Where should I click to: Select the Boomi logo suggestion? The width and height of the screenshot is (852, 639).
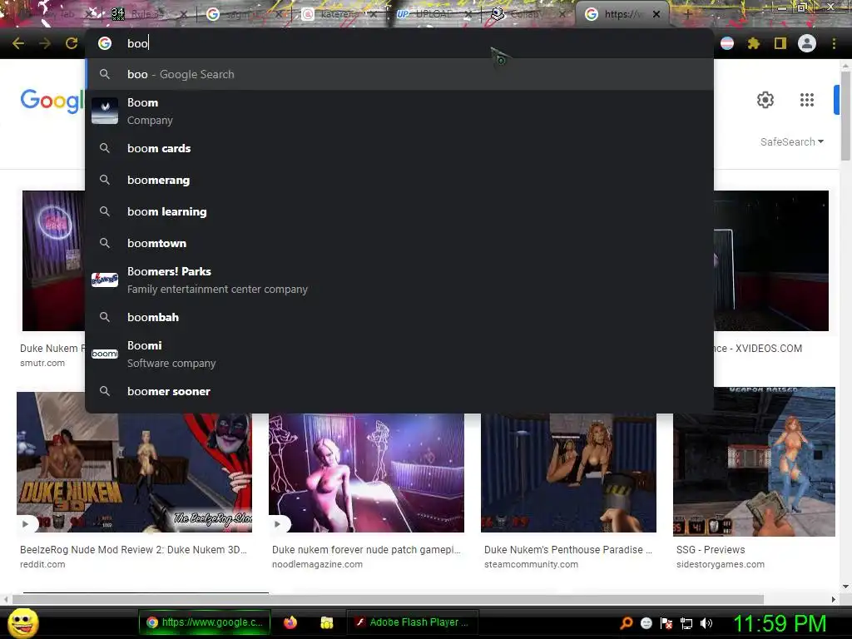(x=105, y=354)
